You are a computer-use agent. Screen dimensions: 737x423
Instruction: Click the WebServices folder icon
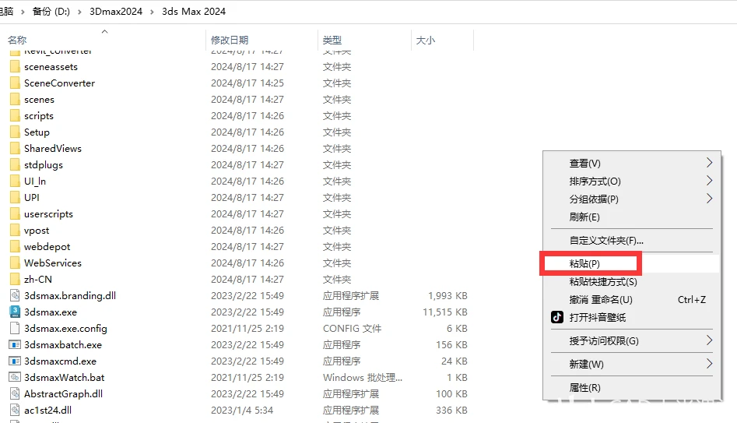(x=15, y=263)
